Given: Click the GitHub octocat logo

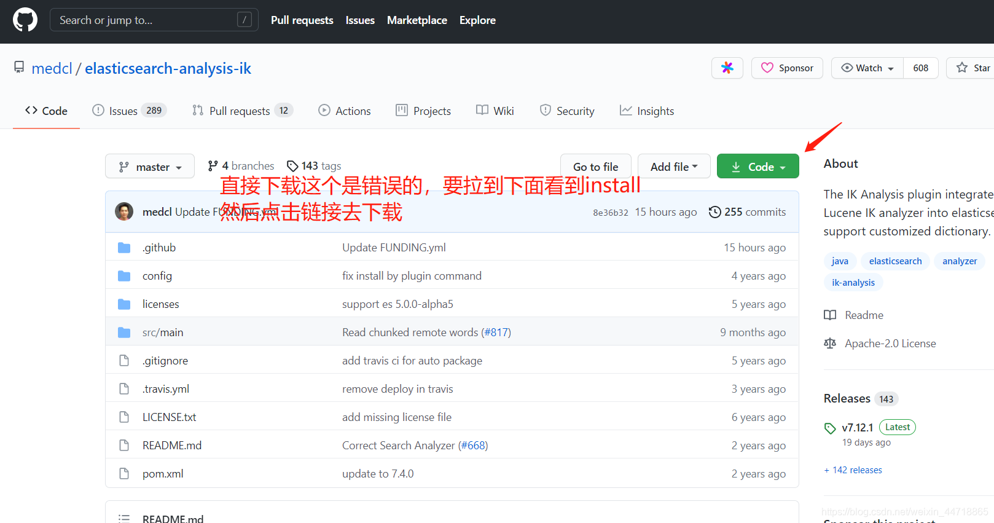Looking at the screenshot, I should [x=25, y=20].
